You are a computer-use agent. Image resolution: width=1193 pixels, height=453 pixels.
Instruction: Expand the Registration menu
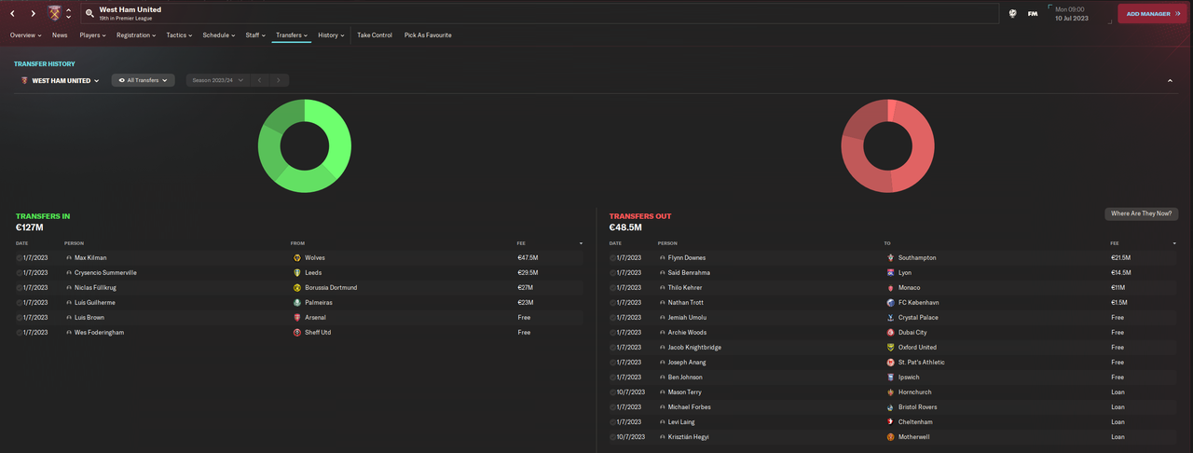pos(137,34)
